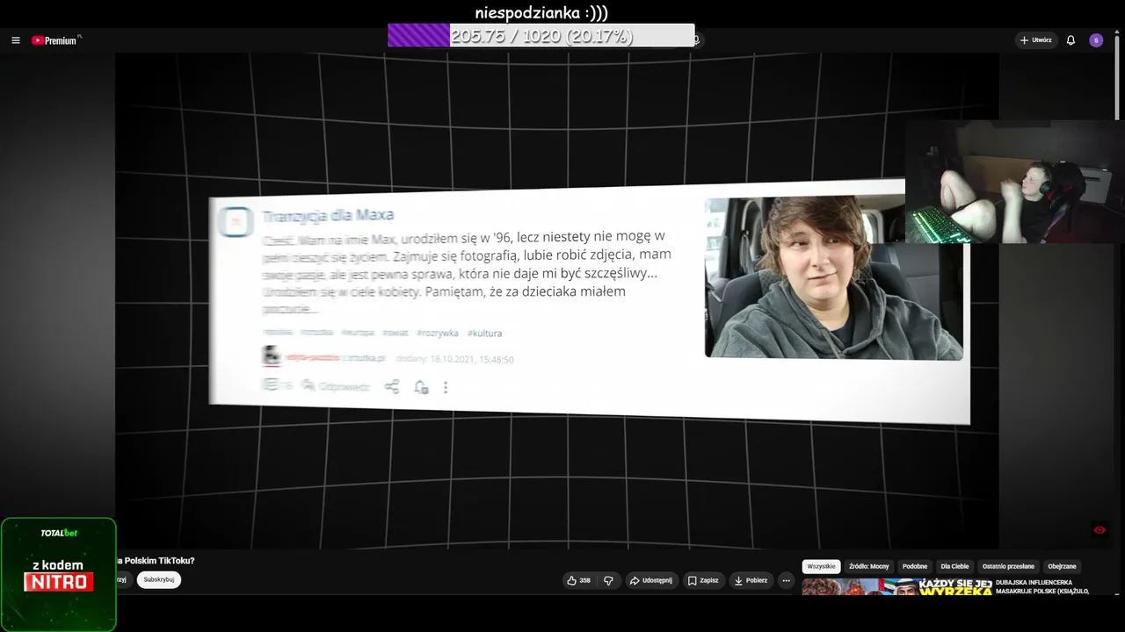1125x632 pixels.
Task: Click the alert bell icon in the post
Action: coord(421,387)
